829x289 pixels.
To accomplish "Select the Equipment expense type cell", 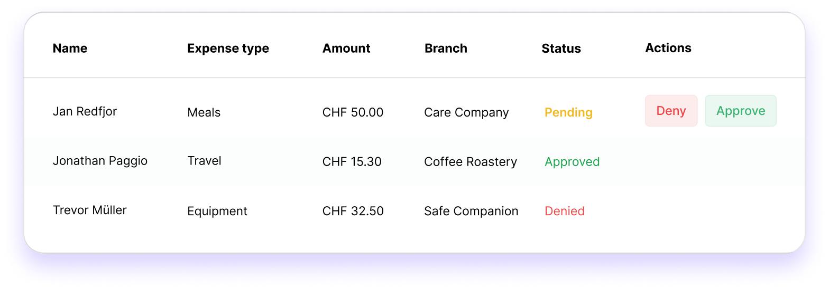I will pyautogui.click(x=217, y=211).
